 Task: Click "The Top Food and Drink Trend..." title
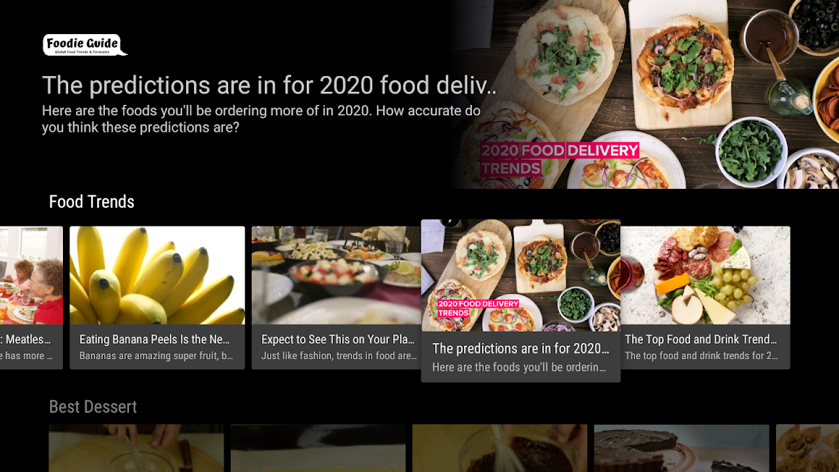[x=701, y=340]
